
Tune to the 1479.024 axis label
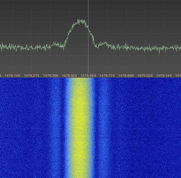tap(145, 76)
